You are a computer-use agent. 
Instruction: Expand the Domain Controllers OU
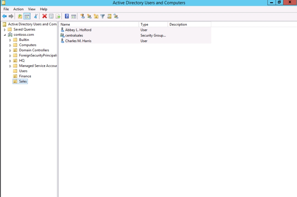(10, 50)
